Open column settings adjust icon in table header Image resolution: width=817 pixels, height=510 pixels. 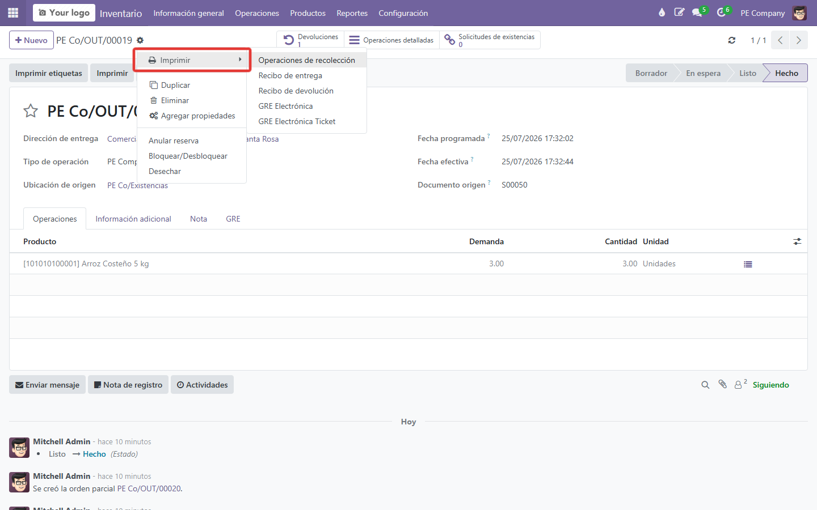pyautogui.click(x=797, y=241)
